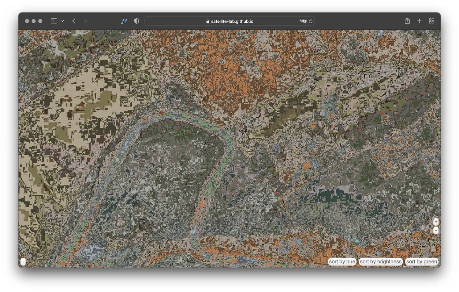The height and width of the screenshot is (292, 459).
Task: Reload the satellite-lab.github.io page
Action: (x=311, y=21)
